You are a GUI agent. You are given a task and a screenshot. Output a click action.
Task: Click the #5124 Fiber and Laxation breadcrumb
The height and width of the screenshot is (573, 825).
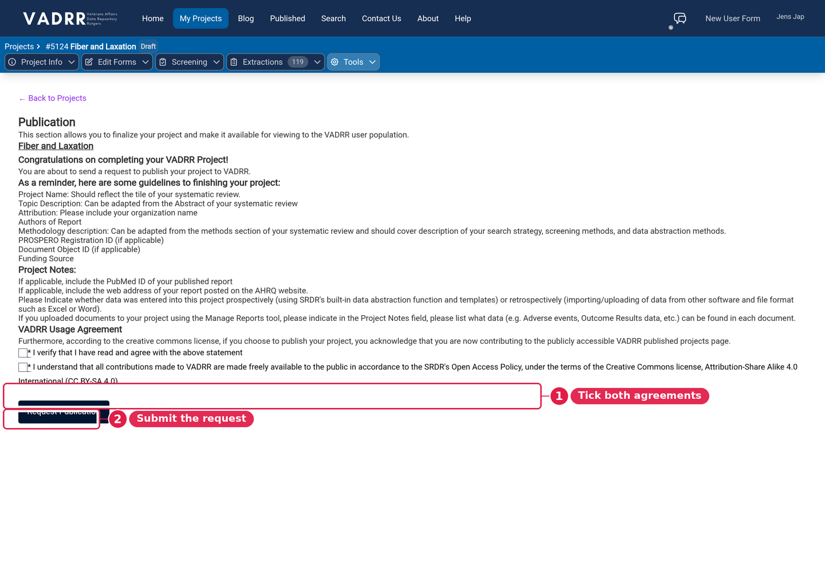(x=91, y=46)
